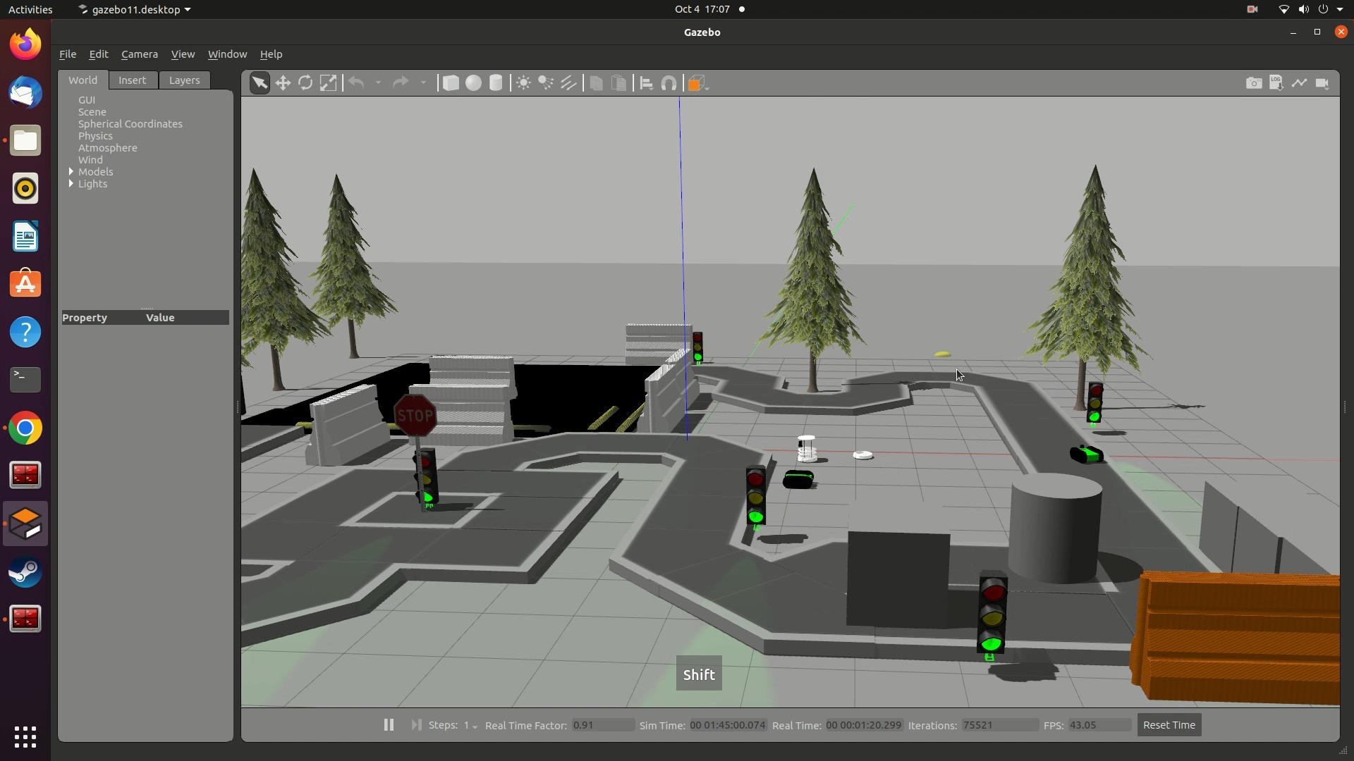Click the Reset Time button

(1169, 724)
